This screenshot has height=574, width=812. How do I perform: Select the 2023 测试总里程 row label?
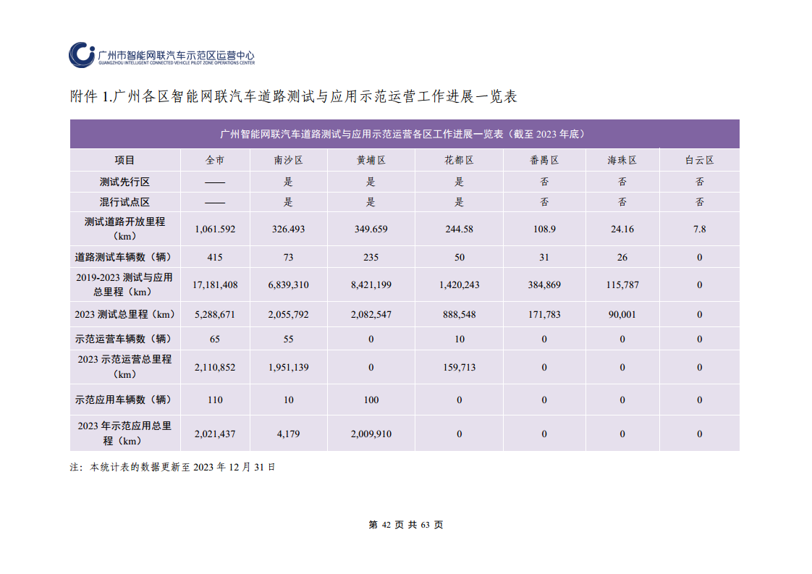pos(124,314)
